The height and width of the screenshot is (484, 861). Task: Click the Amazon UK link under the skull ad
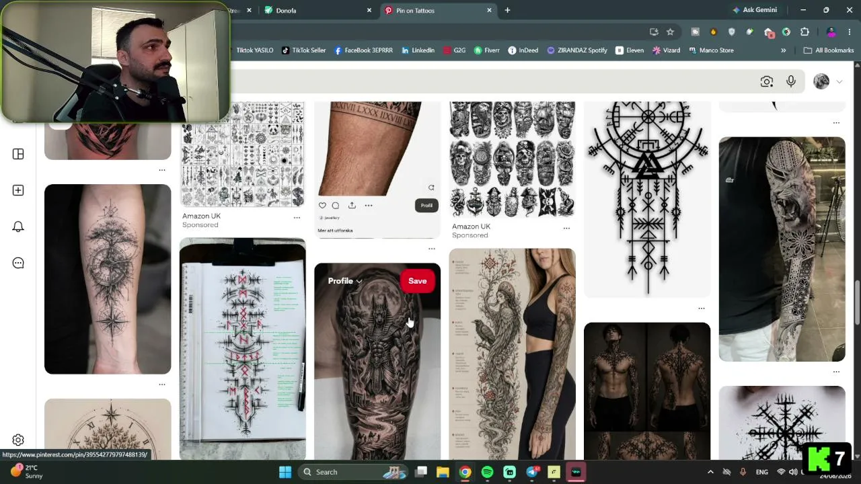point(471,227)
